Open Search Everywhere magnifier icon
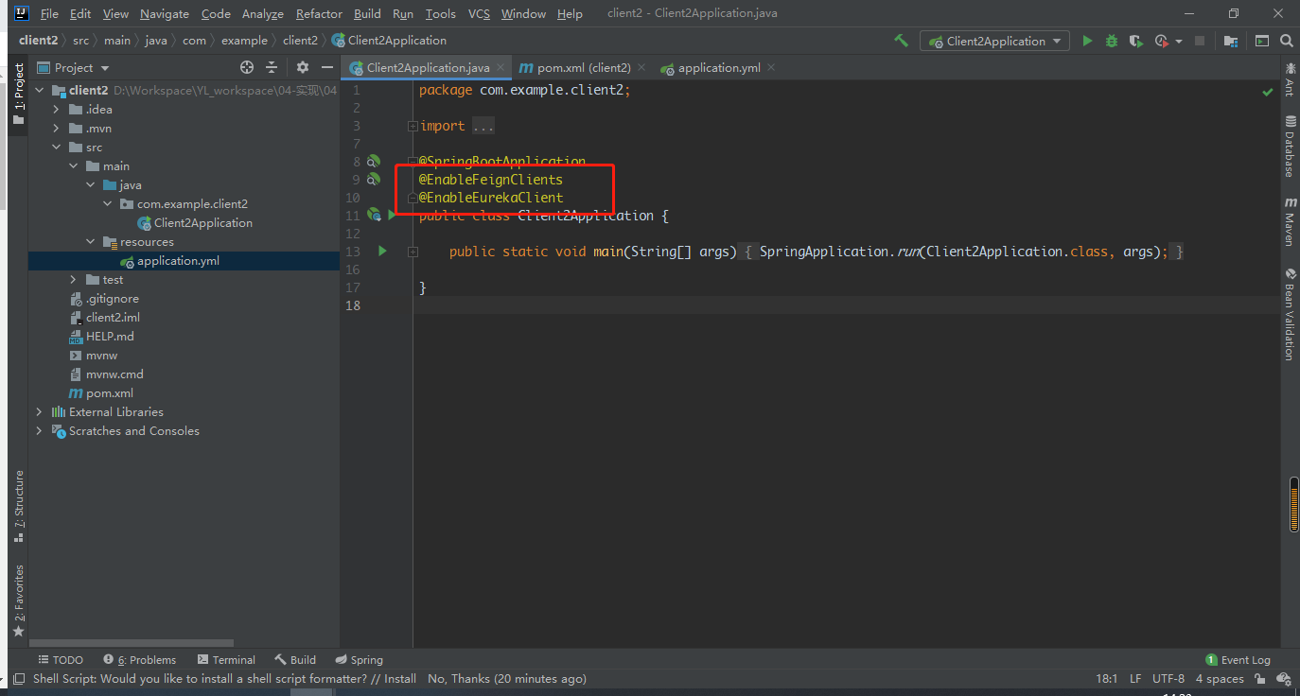This screenshot has width=1300, height=696. tap(1286, 41)
